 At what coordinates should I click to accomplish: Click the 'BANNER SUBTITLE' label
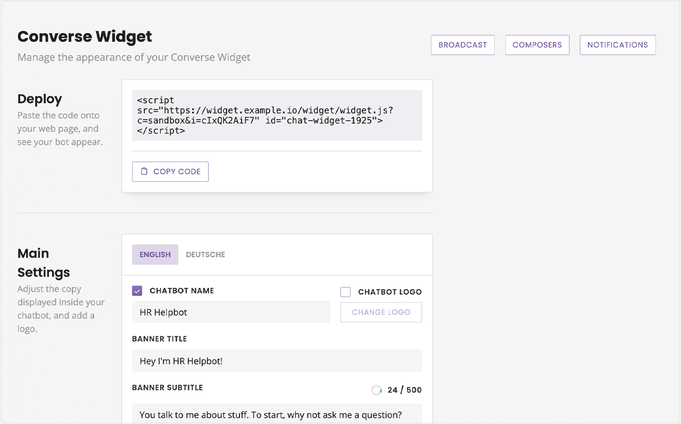[x=168, y=387]
